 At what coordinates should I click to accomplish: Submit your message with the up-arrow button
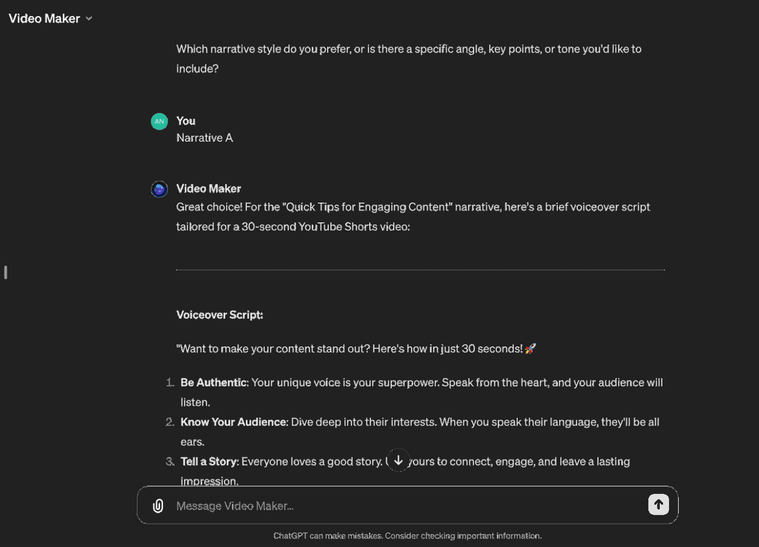(658, 504)
